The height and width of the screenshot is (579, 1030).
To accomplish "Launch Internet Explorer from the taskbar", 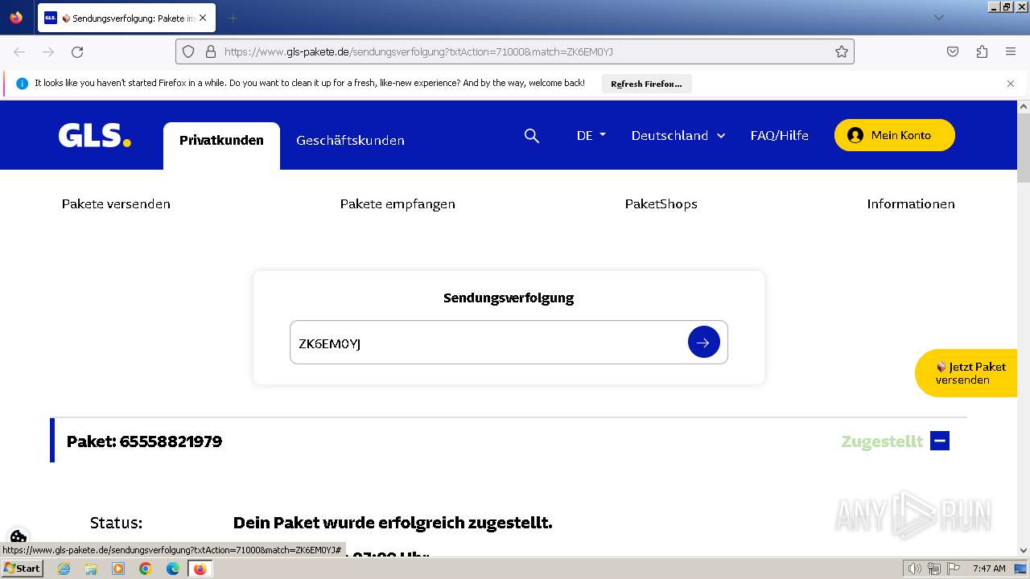I will (x=64, y=569).
